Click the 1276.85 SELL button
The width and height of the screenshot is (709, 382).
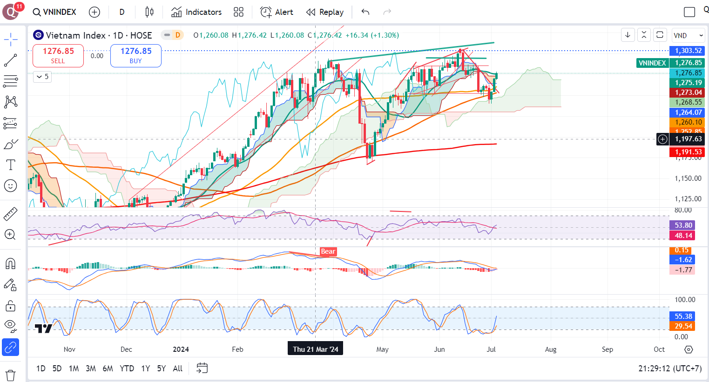58,56
